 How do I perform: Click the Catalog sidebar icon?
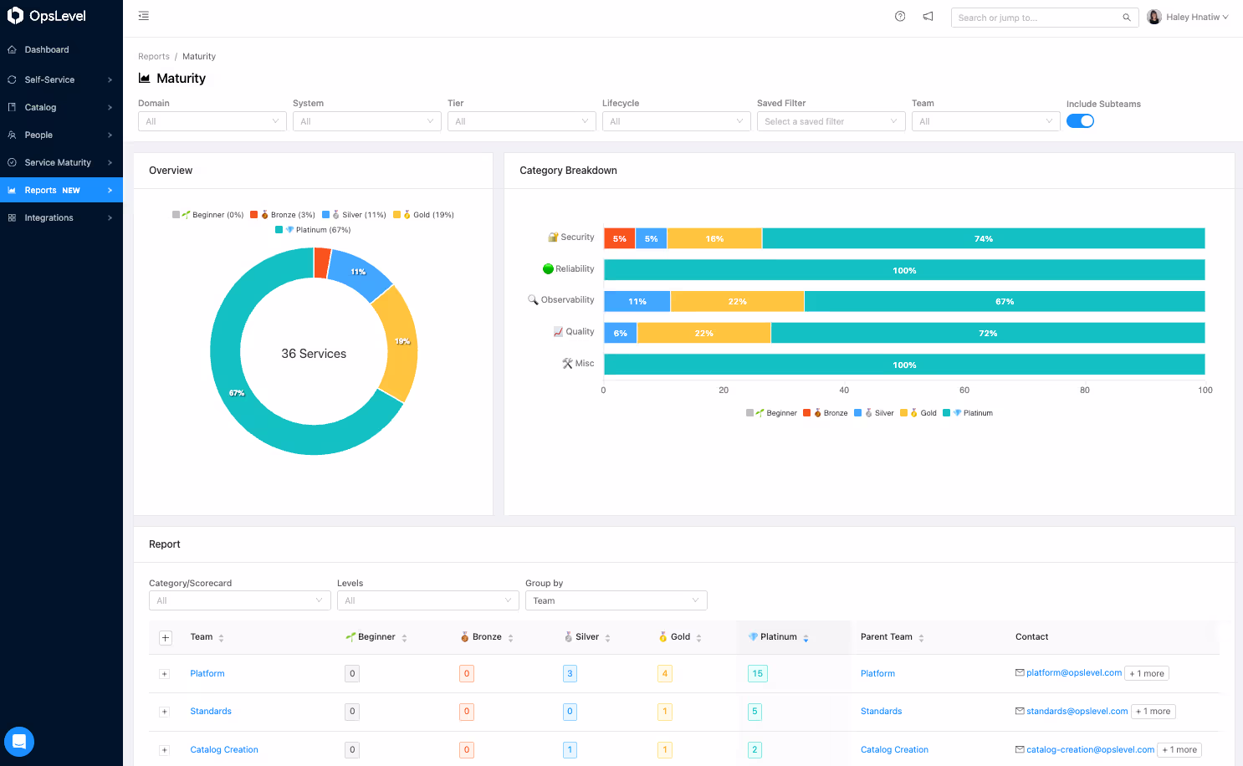tap(12, 107)
